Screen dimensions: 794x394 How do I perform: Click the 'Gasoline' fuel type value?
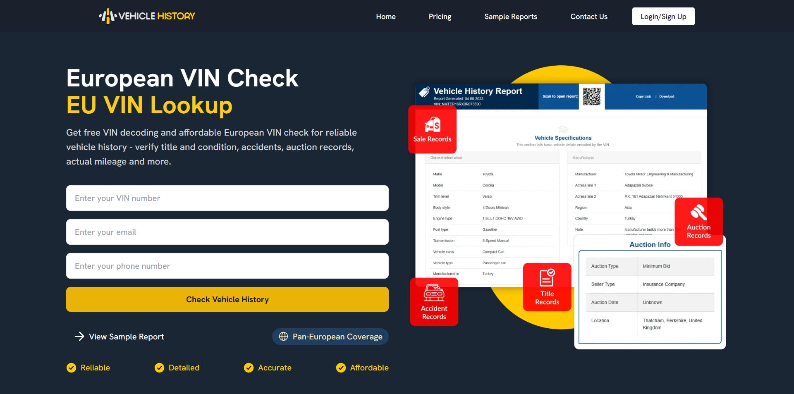(490, 230)
